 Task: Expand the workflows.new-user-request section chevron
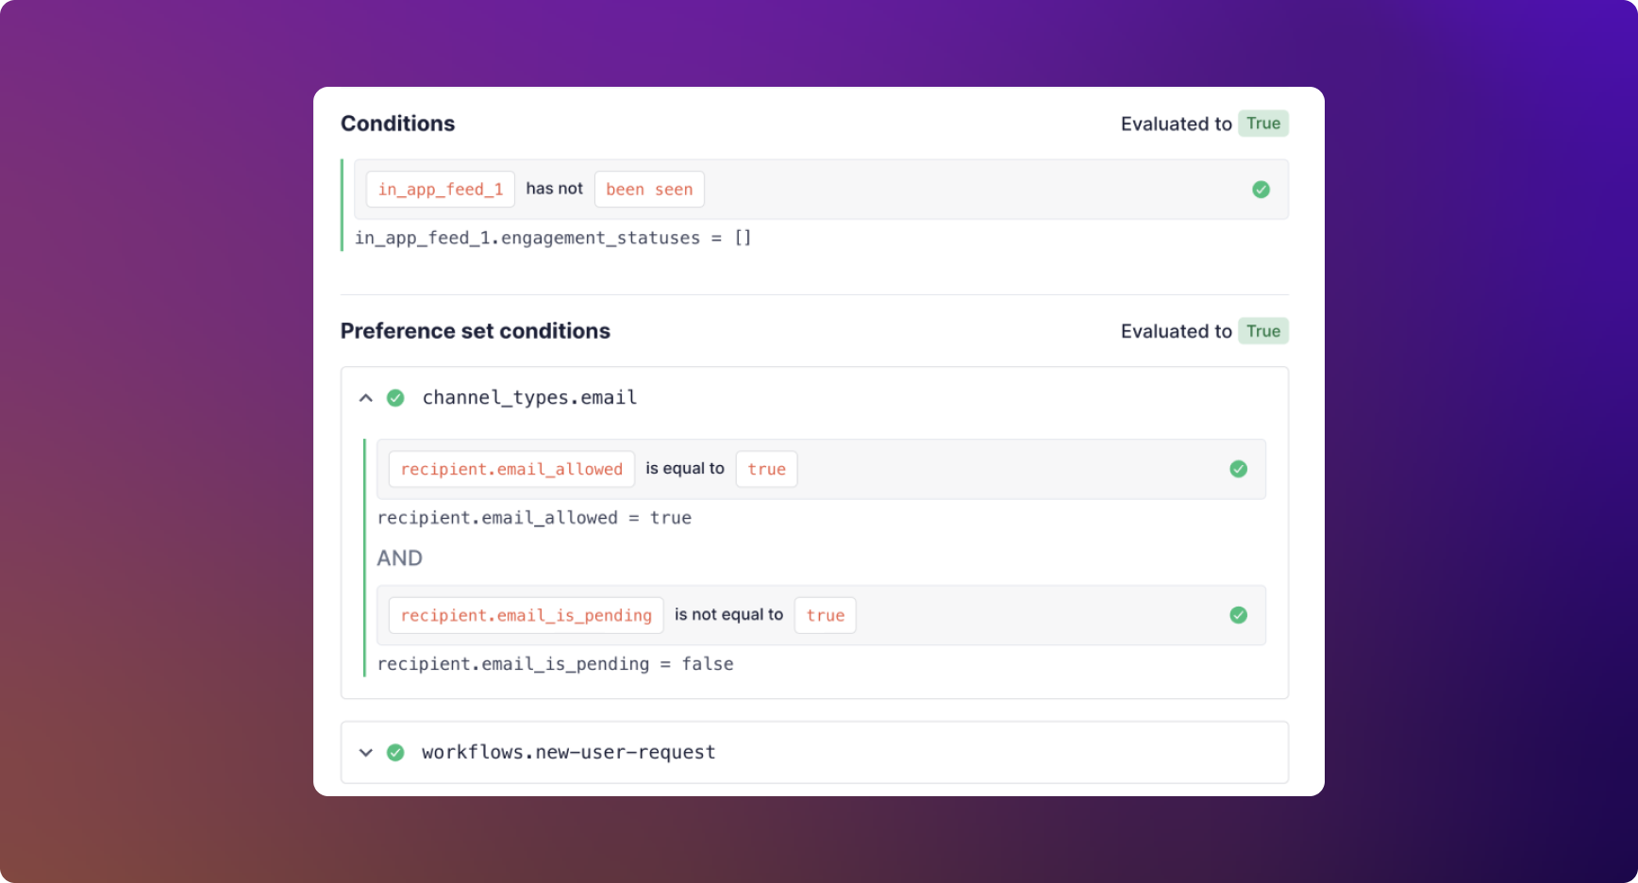tap(366, 753)
